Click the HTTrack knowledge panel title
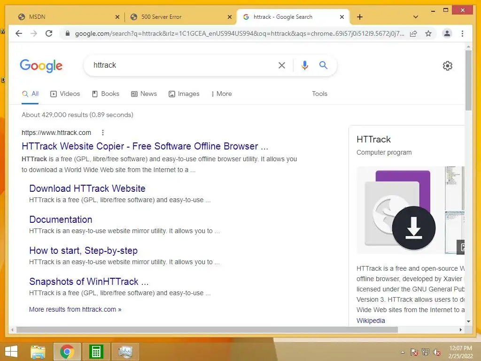Viewport: 481px width, 361px height. (x=373, y=139)
